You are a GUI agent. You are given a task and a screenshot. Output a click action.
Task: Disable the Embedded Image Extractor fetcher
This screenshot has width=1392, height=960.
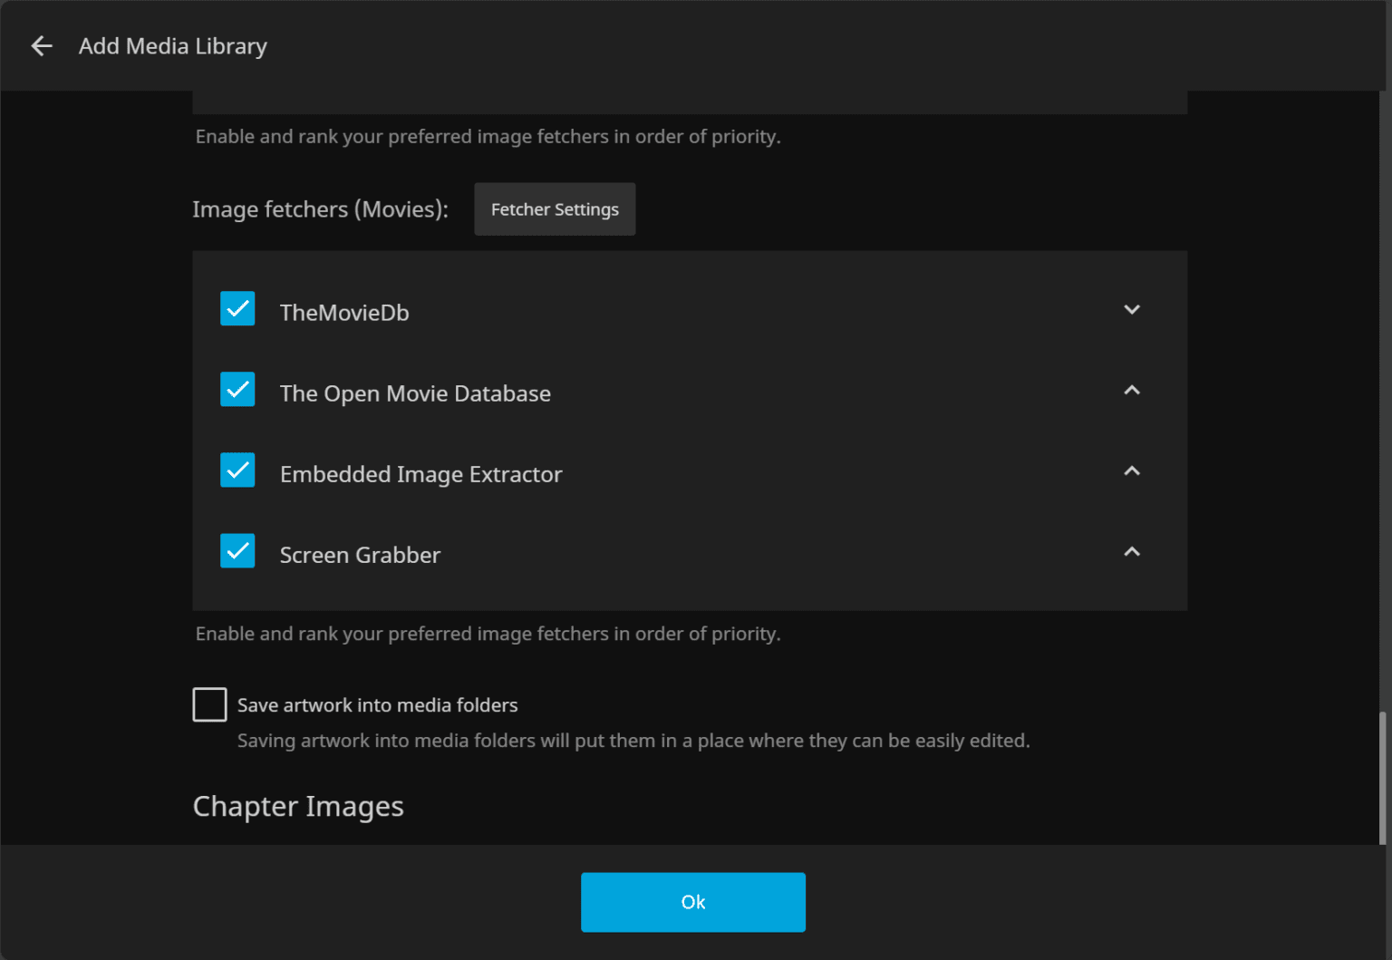(x=237, y=470)
